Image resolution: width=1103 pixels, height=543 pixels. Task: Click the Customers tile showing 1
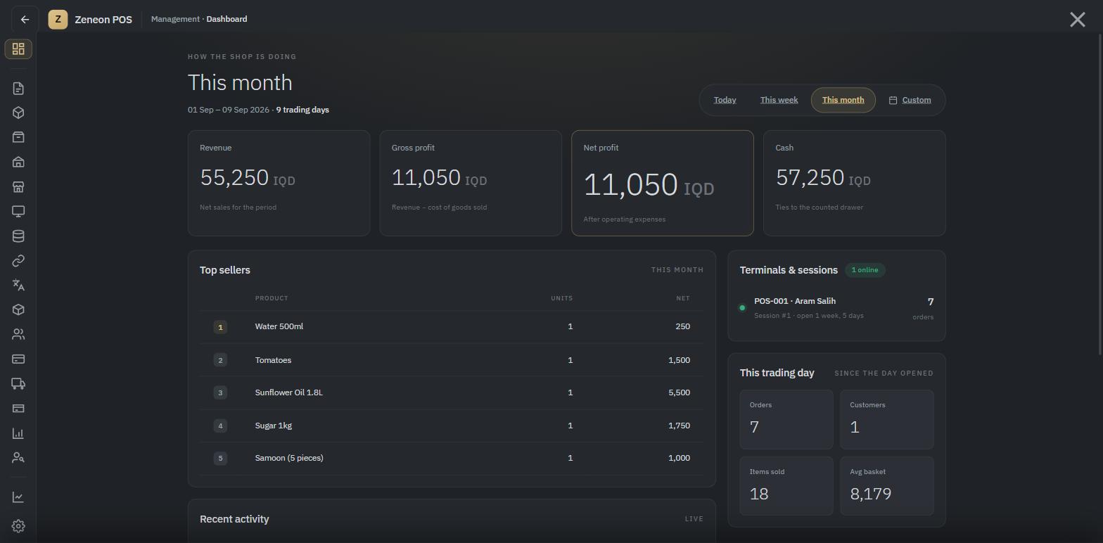(887, 420)
